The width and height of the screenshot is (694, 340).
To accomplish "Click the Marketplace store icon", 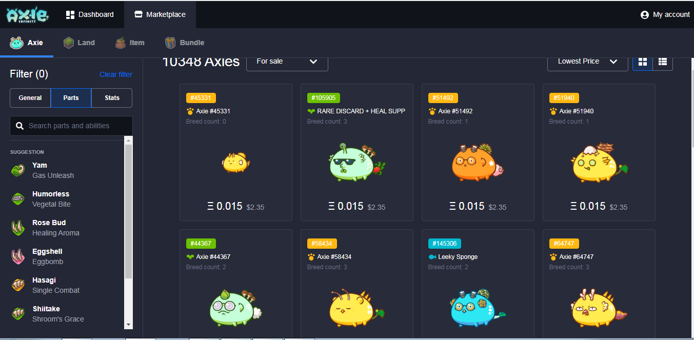I will [138, 14].
